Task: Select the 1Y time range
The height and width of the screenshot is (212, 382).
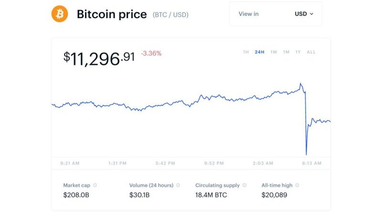Action: click(x=298, y=52)
